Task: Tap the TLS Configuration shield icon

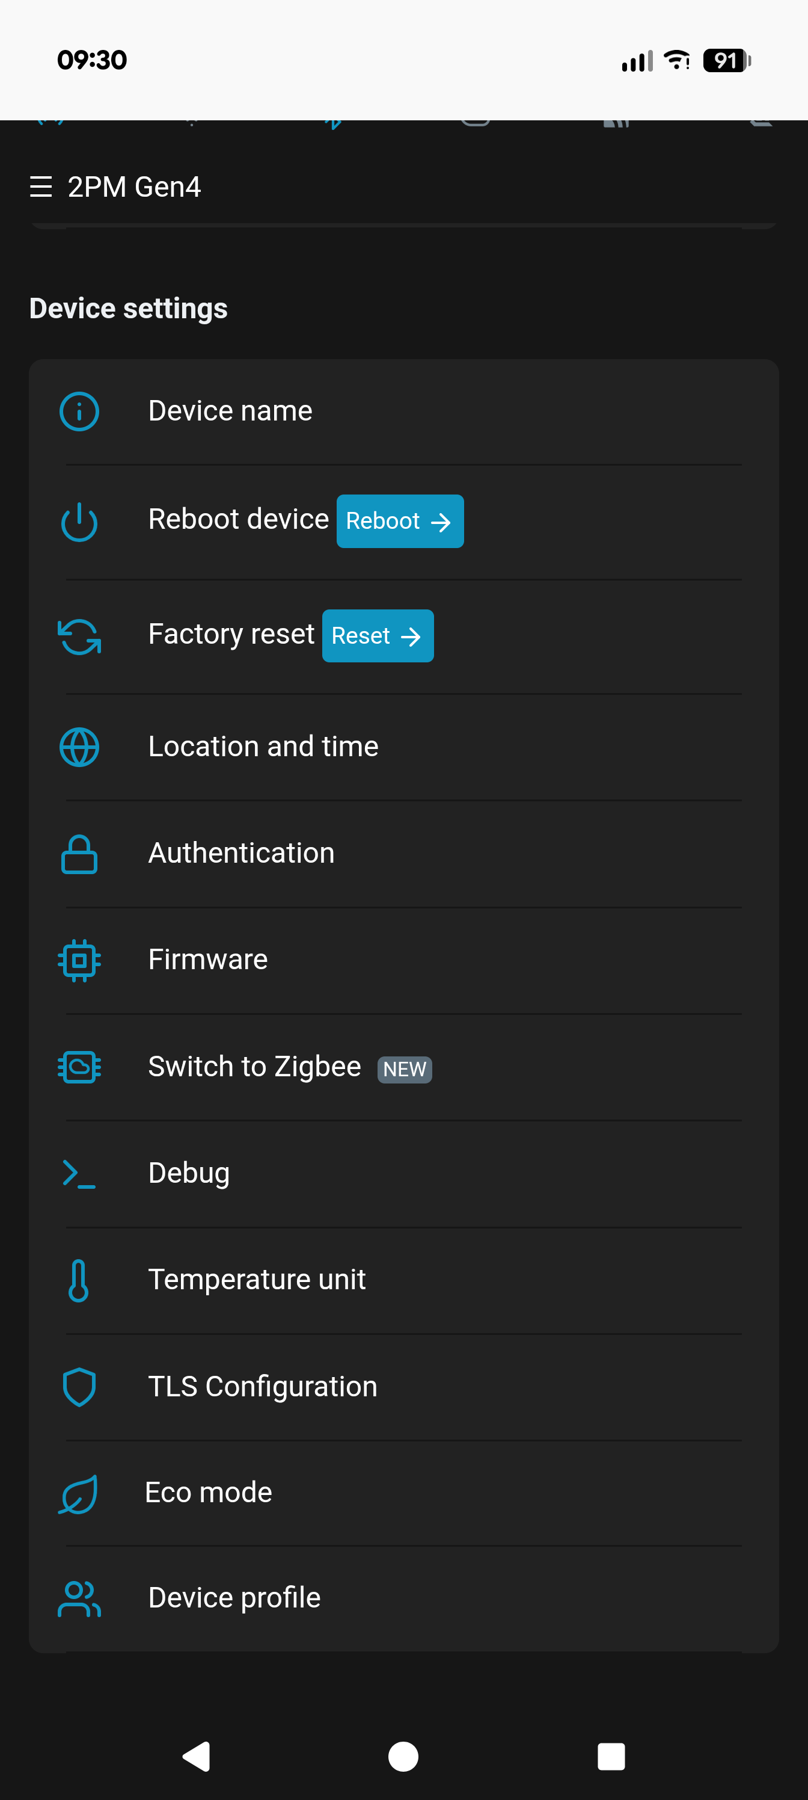Action: 79,1386
